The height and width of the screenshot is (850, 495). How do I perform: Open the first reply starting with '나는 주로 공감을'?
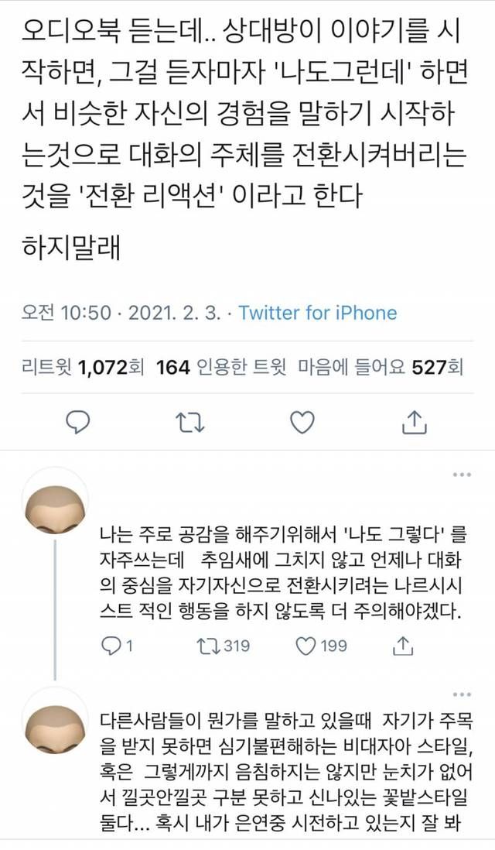[280, 573]
